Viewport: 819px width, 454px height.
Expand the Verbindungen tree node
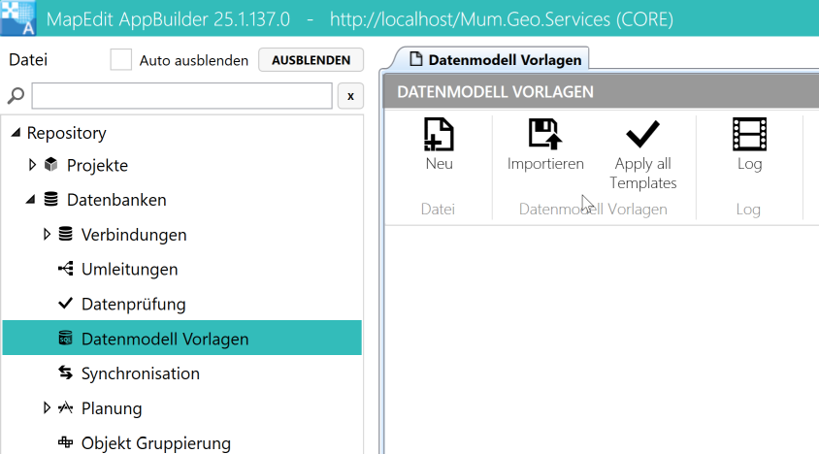tap(47, 235)
